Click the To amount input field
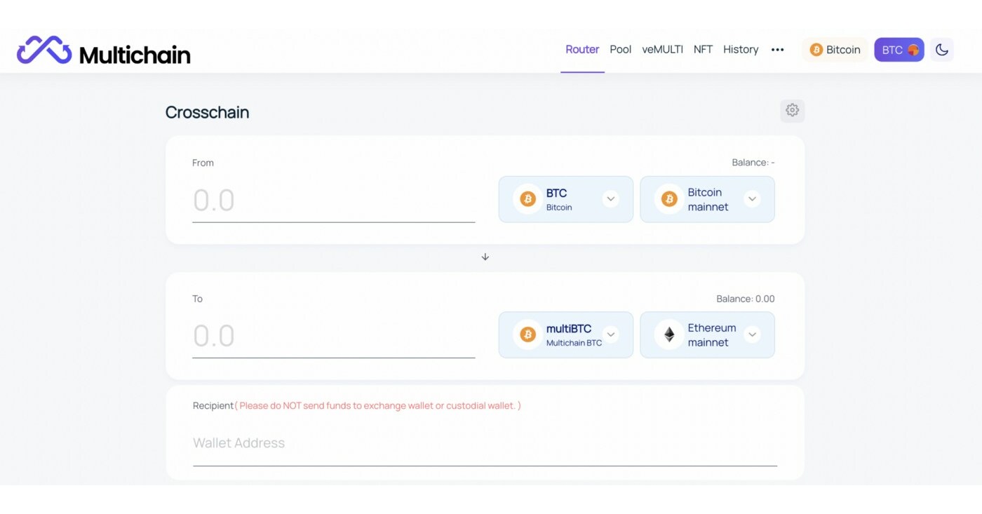 point(334,337)
